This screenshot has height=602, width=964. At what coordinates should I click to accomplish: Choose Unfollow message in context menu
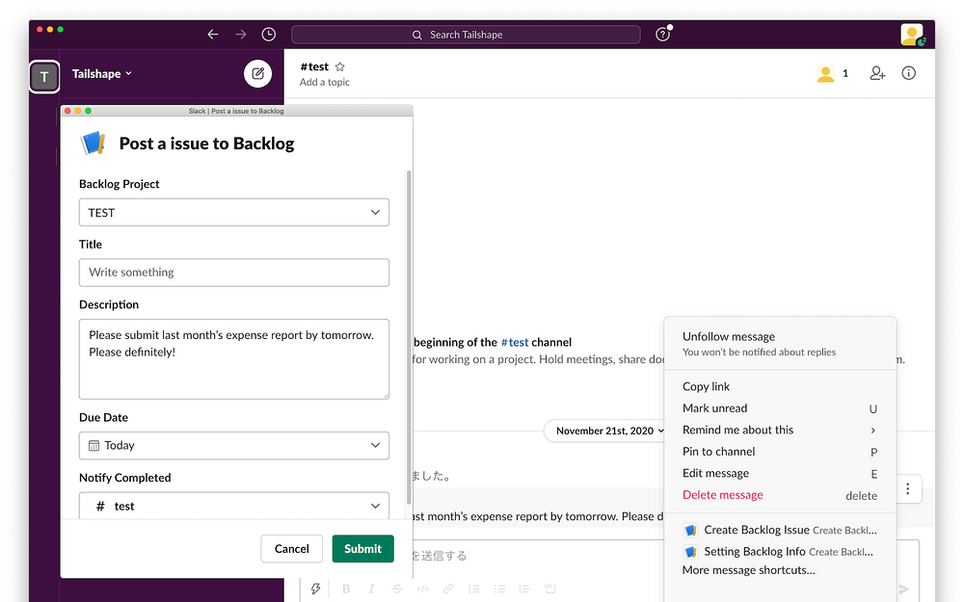coord(780,344)
